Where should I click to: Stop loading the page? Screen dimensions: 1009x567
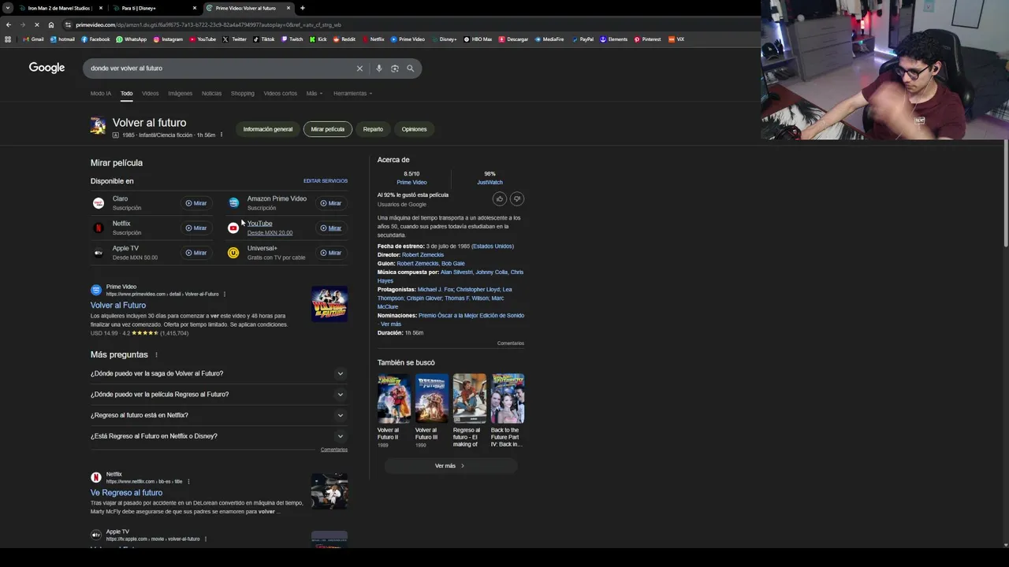coord(37,24)
